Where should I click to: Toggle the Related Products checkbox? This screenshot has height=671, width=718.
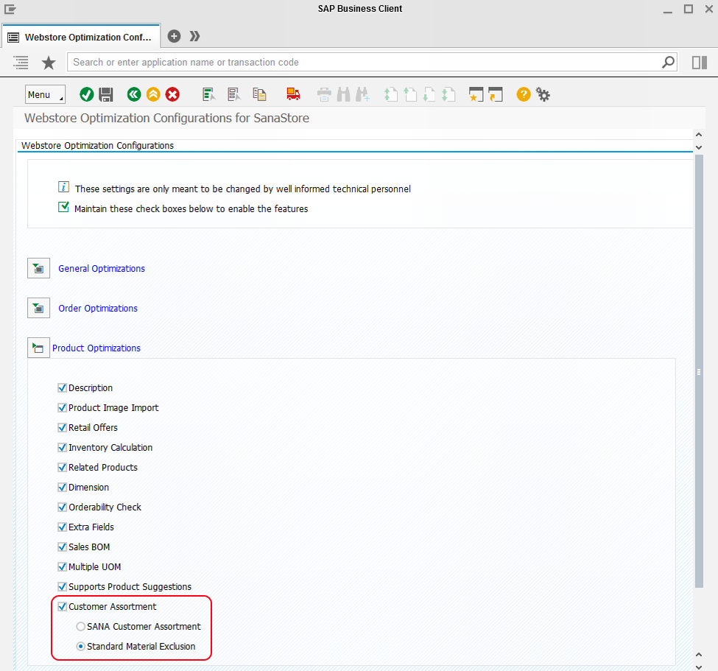click(x=63, y=467)
